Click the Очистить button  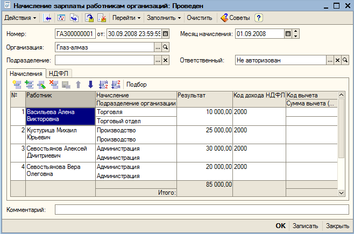[200, 18]
